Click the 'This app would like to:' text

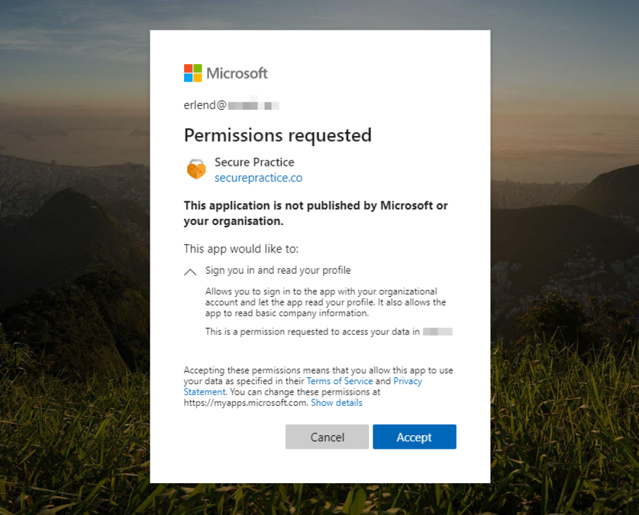click(x=241, y=249)
